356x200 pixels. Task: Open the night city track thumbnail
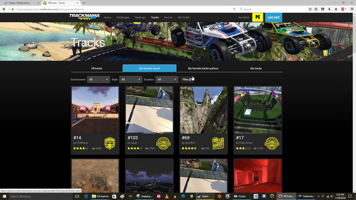tap(149, 176)
